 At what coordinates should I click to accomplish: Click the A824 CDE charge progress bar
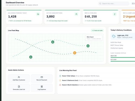[x=123, y=57]
